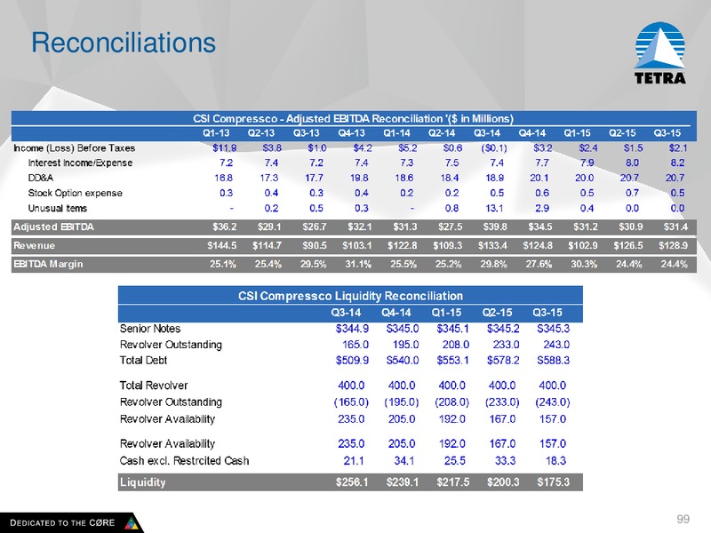
Task: Click the CSI Compressco Liquidity Reconciliation header
Action: (350, 296)
